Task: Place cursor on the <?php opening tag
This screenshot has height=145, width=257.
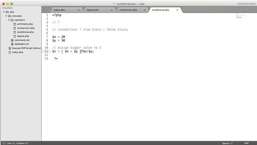Action: tap(57, 15)
